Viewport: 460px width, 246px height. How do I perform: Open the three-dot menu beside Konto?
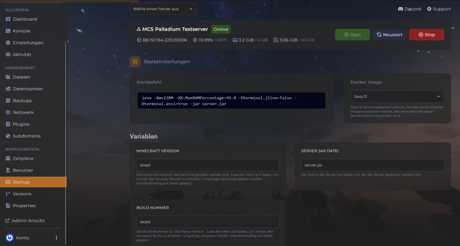coord(56,237)
